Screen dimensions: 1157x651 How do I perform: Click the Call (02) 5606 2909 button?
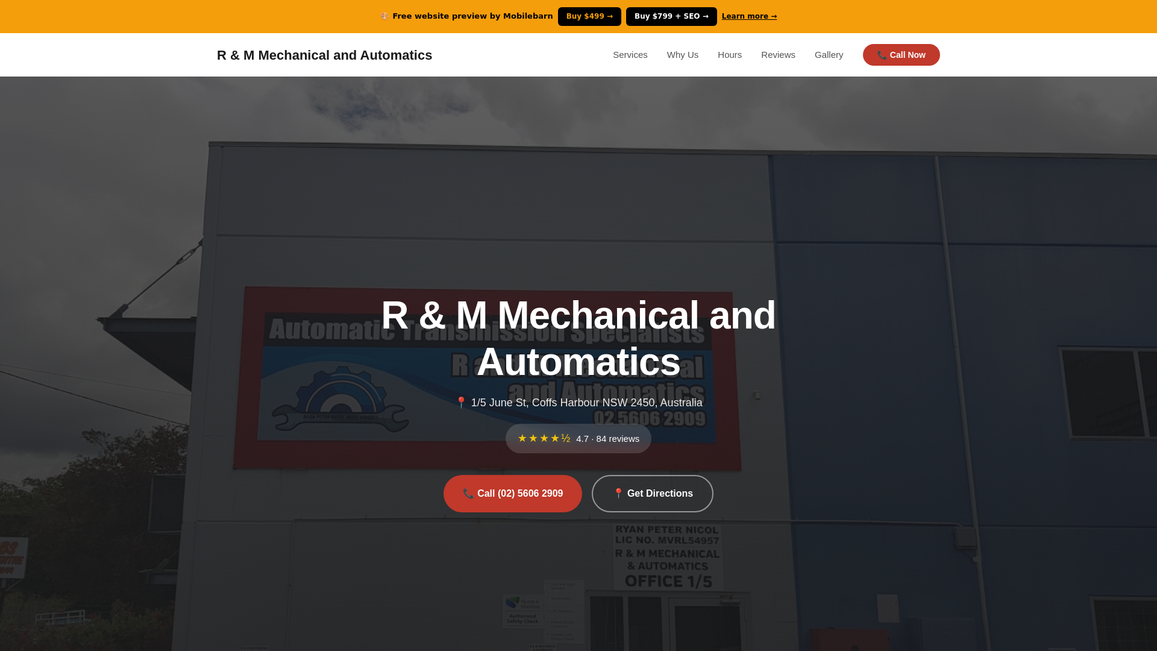click(x=512, y=494)
